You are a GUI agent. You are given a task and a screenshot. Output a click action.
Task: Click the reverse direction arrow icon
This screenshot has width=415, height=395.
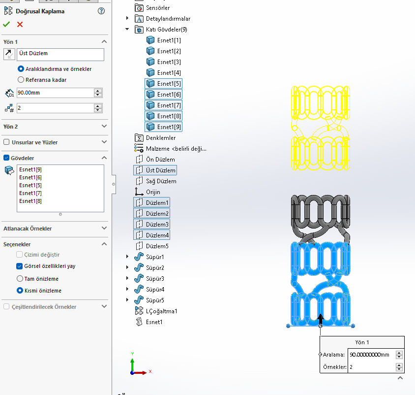(x=9, y=54)
